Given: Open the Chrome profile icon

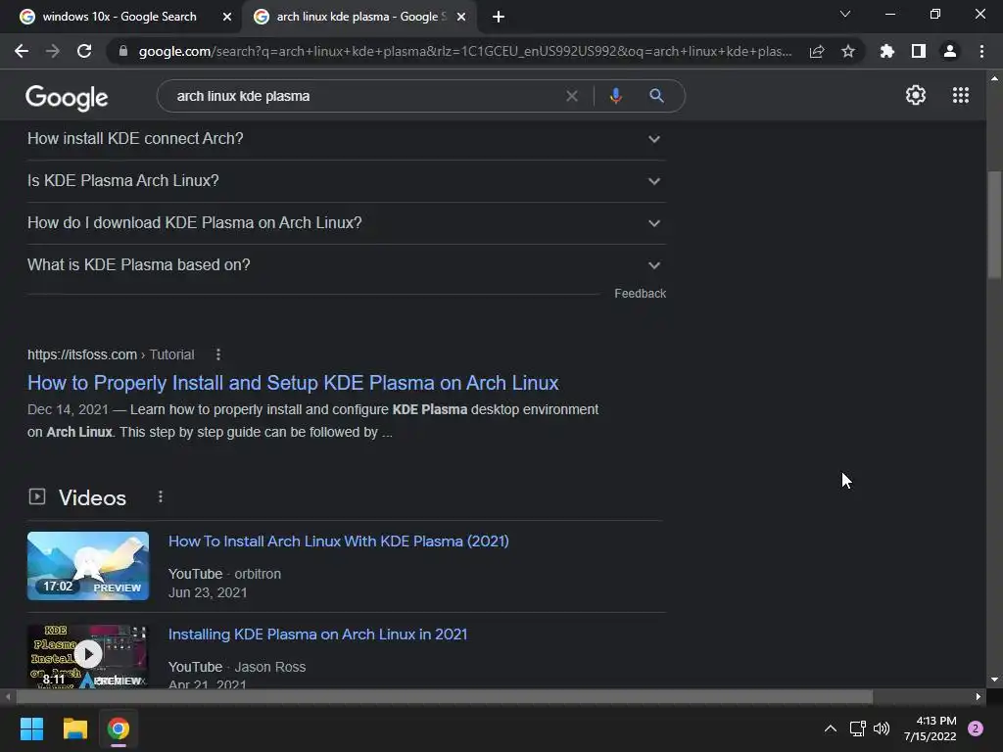Looking at the screenshot, I should pyautogui.click(x=950, y=51).
